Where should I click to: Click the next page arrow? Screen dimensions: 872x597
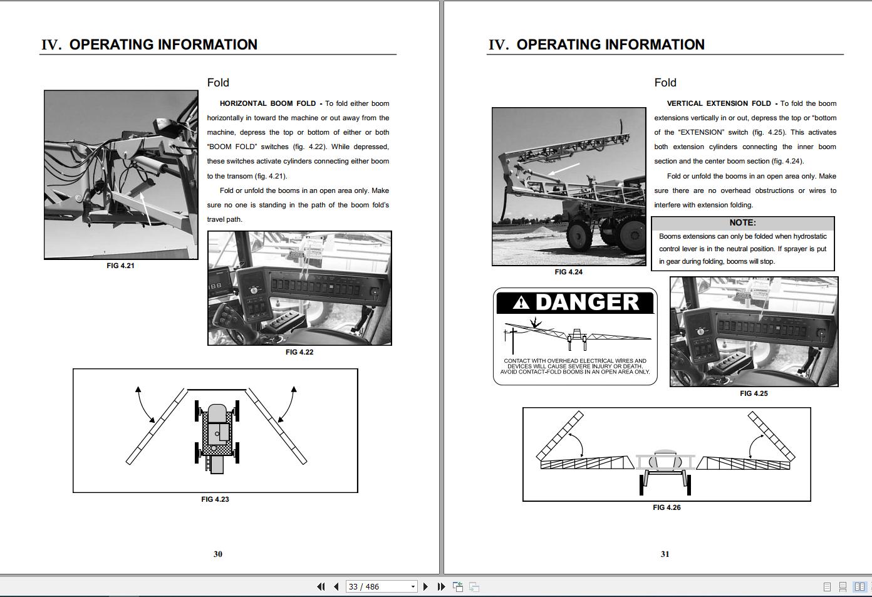426,586
